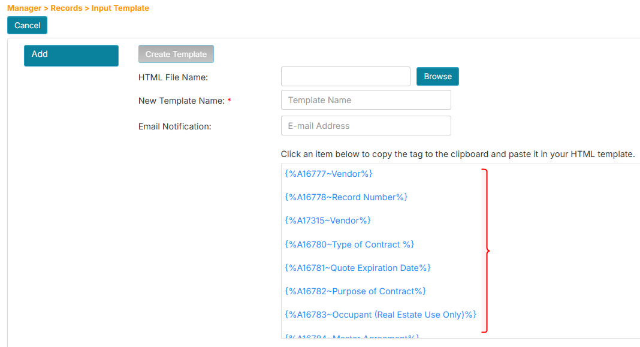This screenshot has height=347, width=640.
Task: Copy the Record Number tag
Action: (346, 197)
